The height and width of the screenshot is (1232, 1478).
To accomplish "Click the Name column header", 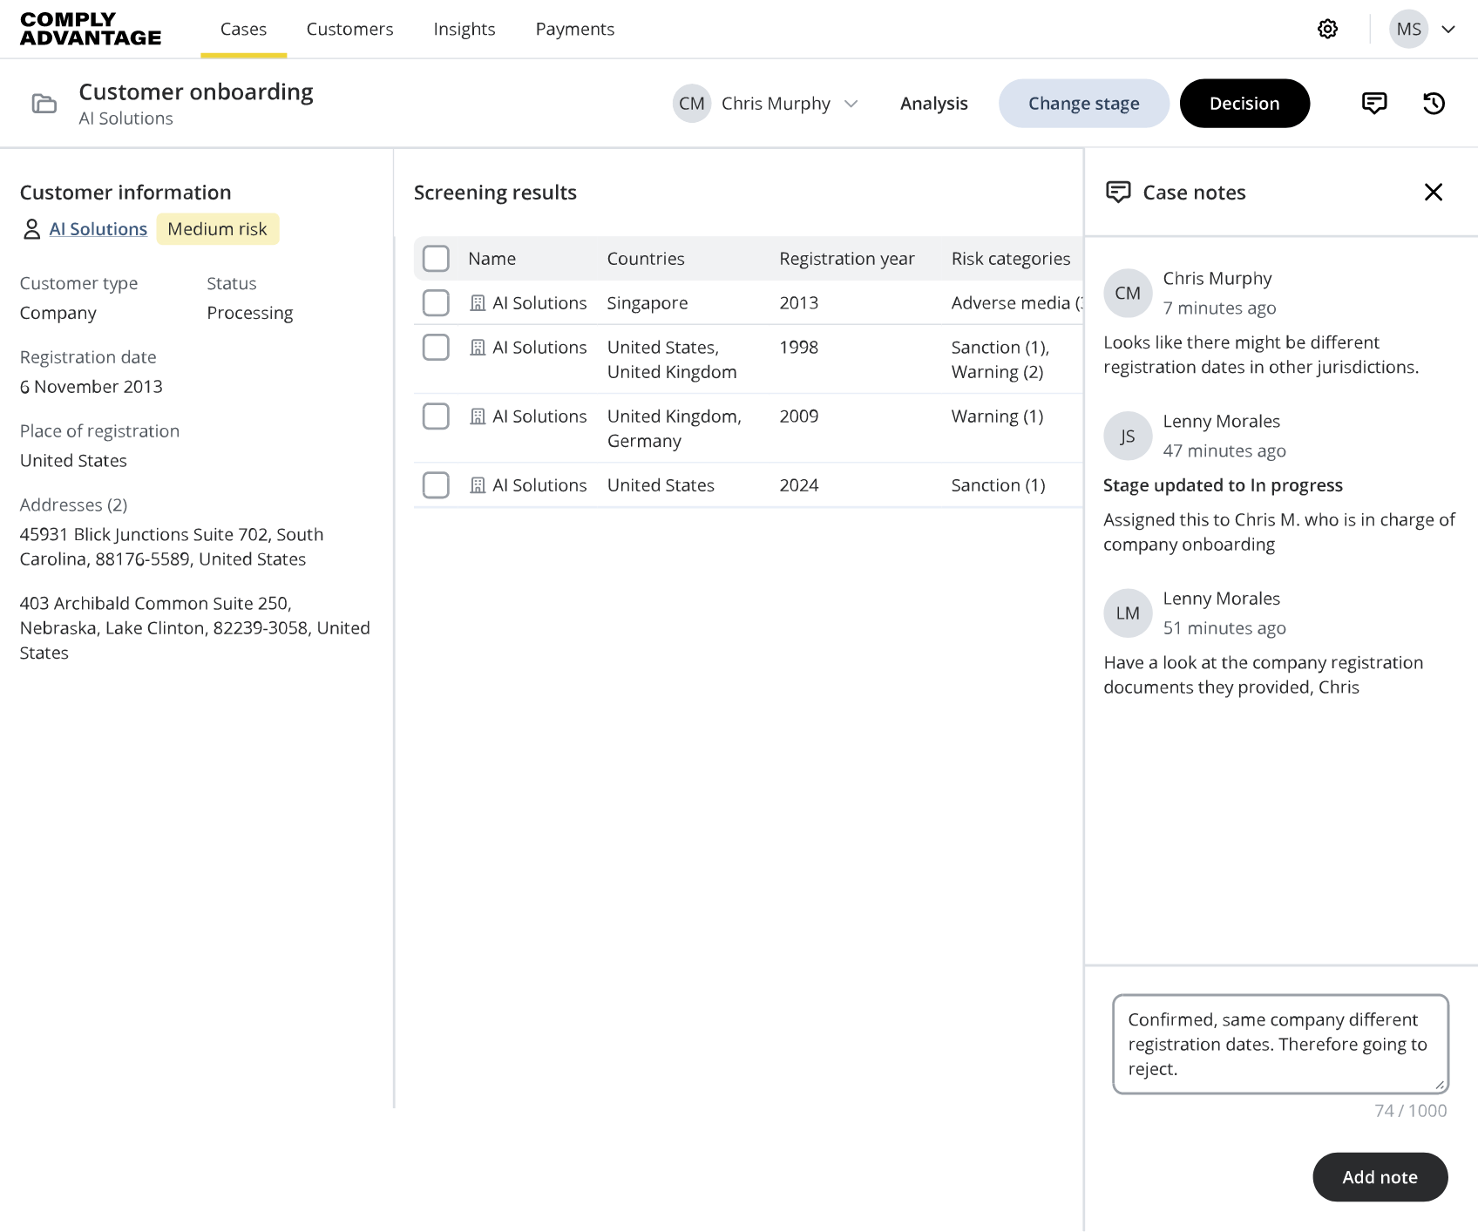I will click(x=492, y=259).
